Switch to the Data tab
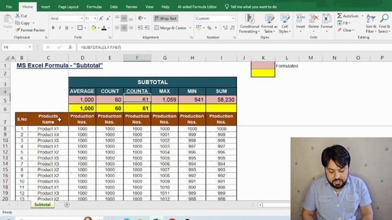 114,7
